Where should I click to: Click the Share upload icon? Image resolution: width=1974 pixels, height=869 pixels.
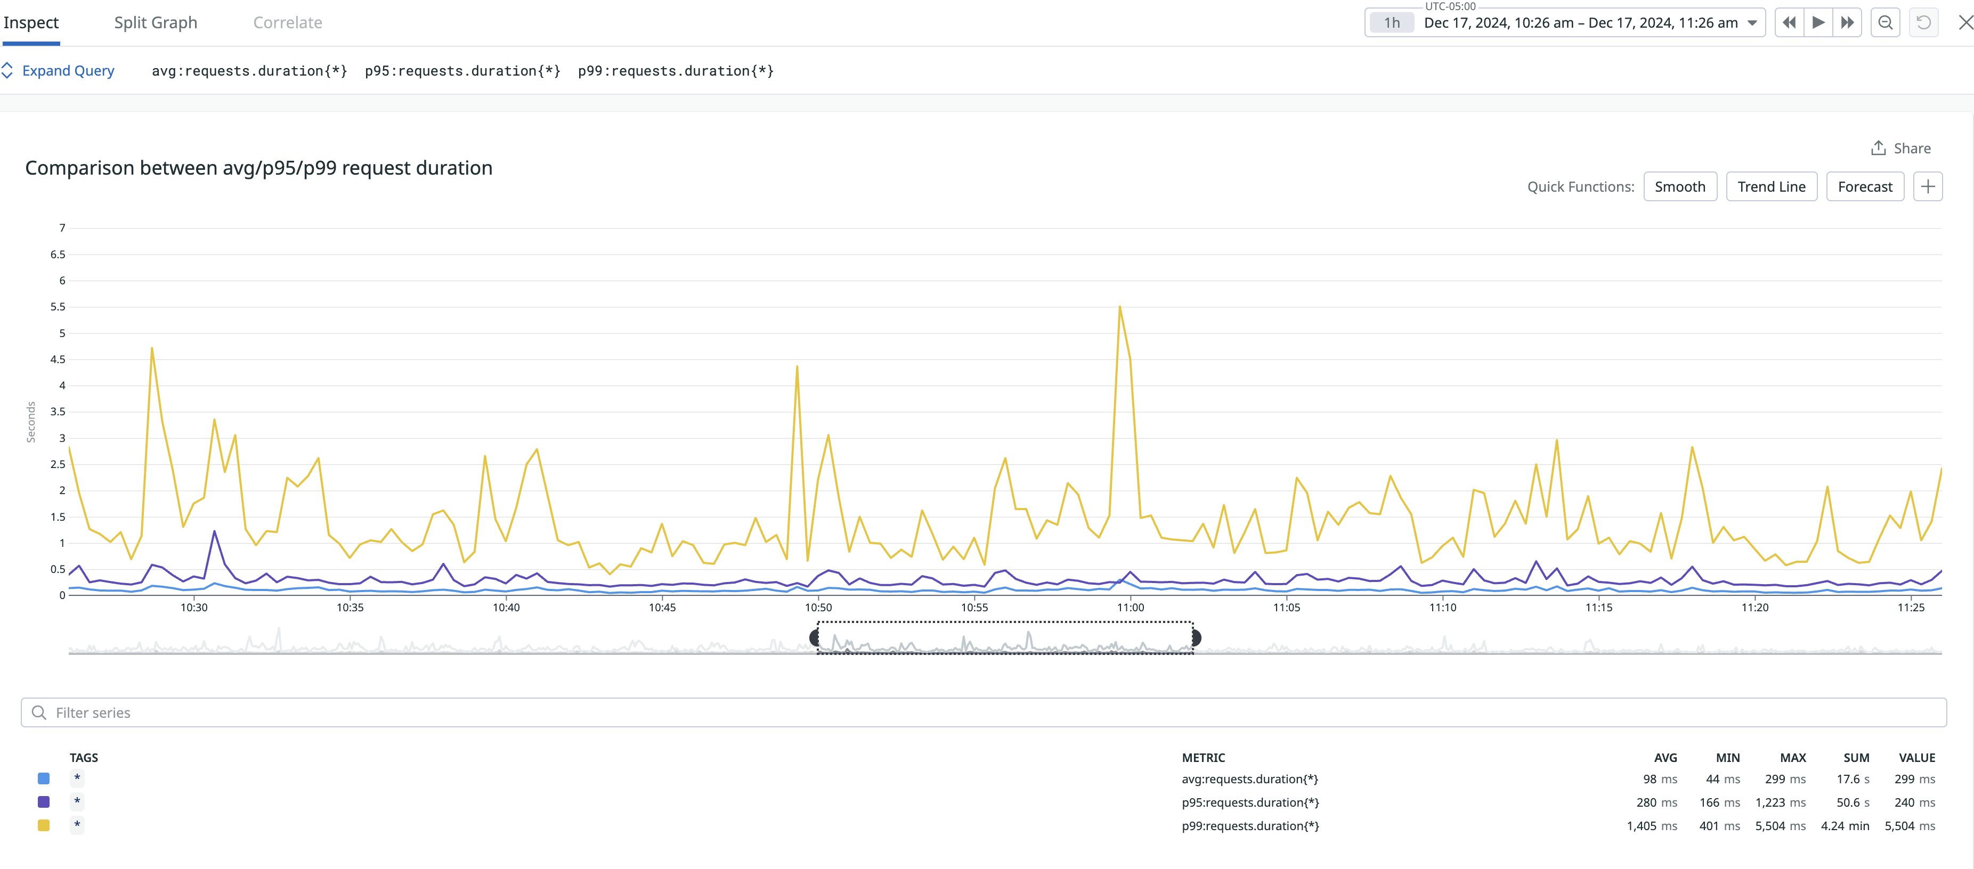click(x=1878, y=149)
